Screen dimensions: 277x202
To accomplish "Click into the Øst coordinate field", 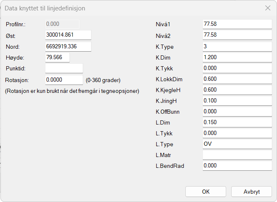I will tap(68, 35).
